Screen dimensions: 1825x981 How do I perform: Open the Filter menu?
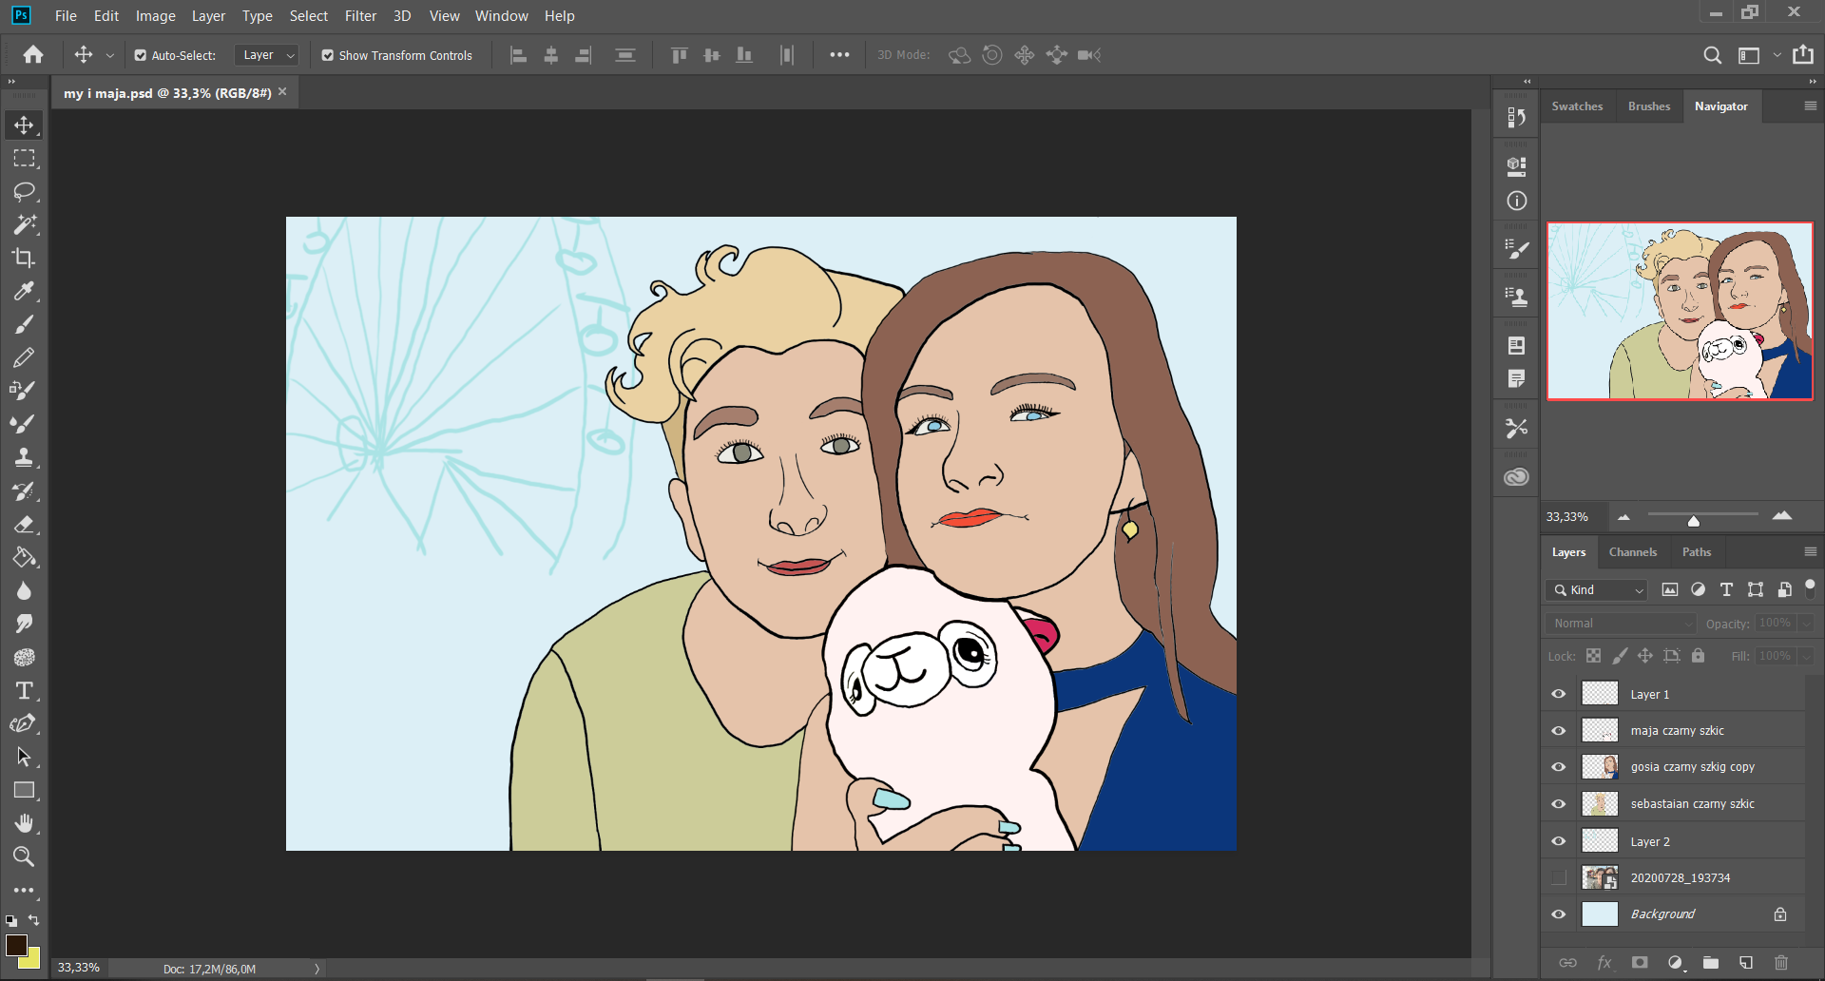click(x=360, y=15)
